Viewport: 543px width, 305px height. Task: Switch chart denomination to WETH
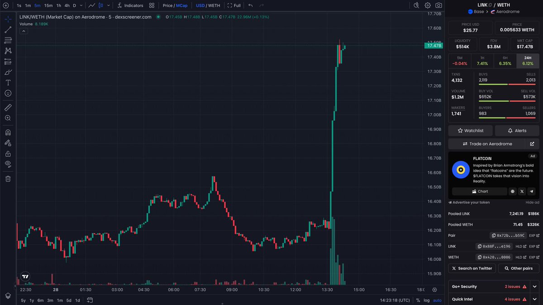tap(214, 5)
